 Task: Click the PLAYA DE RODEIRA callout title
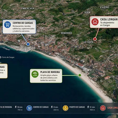pos(50,72)
